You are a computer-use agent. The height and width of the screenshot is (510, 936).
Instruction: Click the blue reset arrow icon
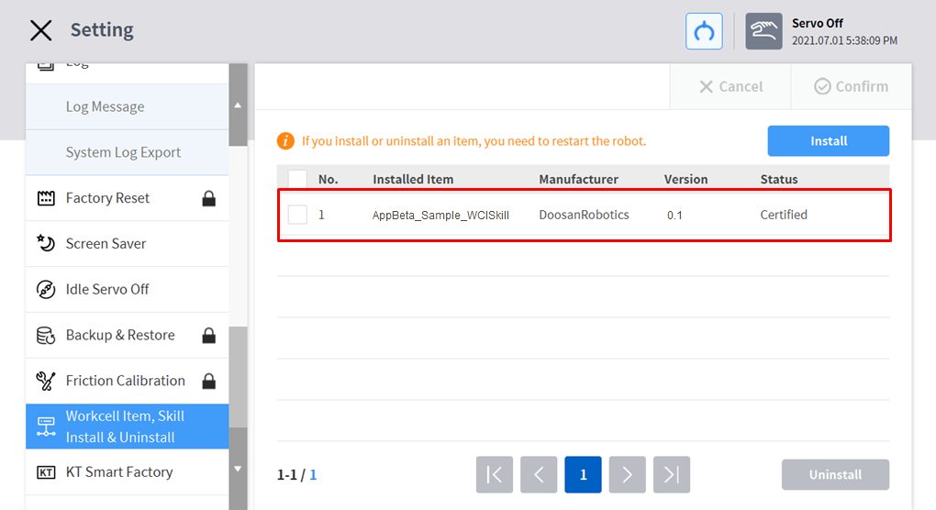704,31
